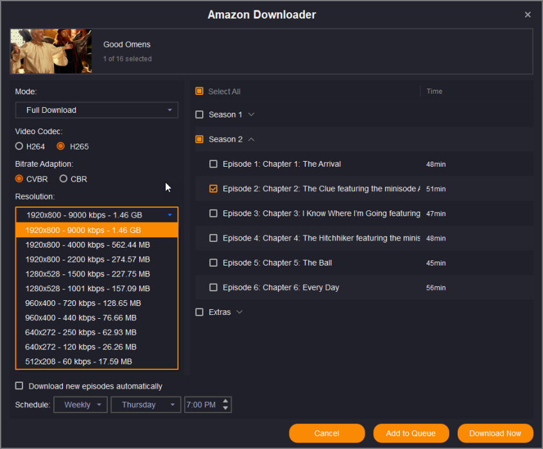Click the Cancel button
This screenshot has width=543, height=449.
(327, 434)
